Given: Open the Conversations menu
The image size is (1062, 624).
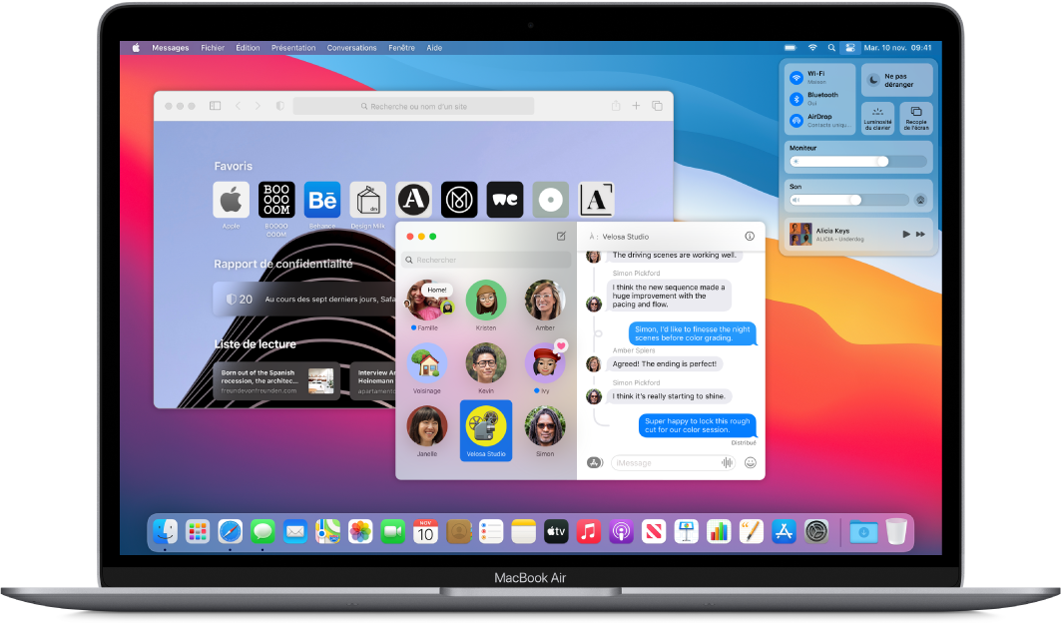Looking at the screenshot, I should pyautogui.click(x=351, y=47).
